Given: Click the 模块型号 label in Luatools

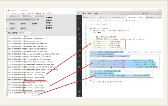Looking at the screenshot, I should tap(49, 28).
